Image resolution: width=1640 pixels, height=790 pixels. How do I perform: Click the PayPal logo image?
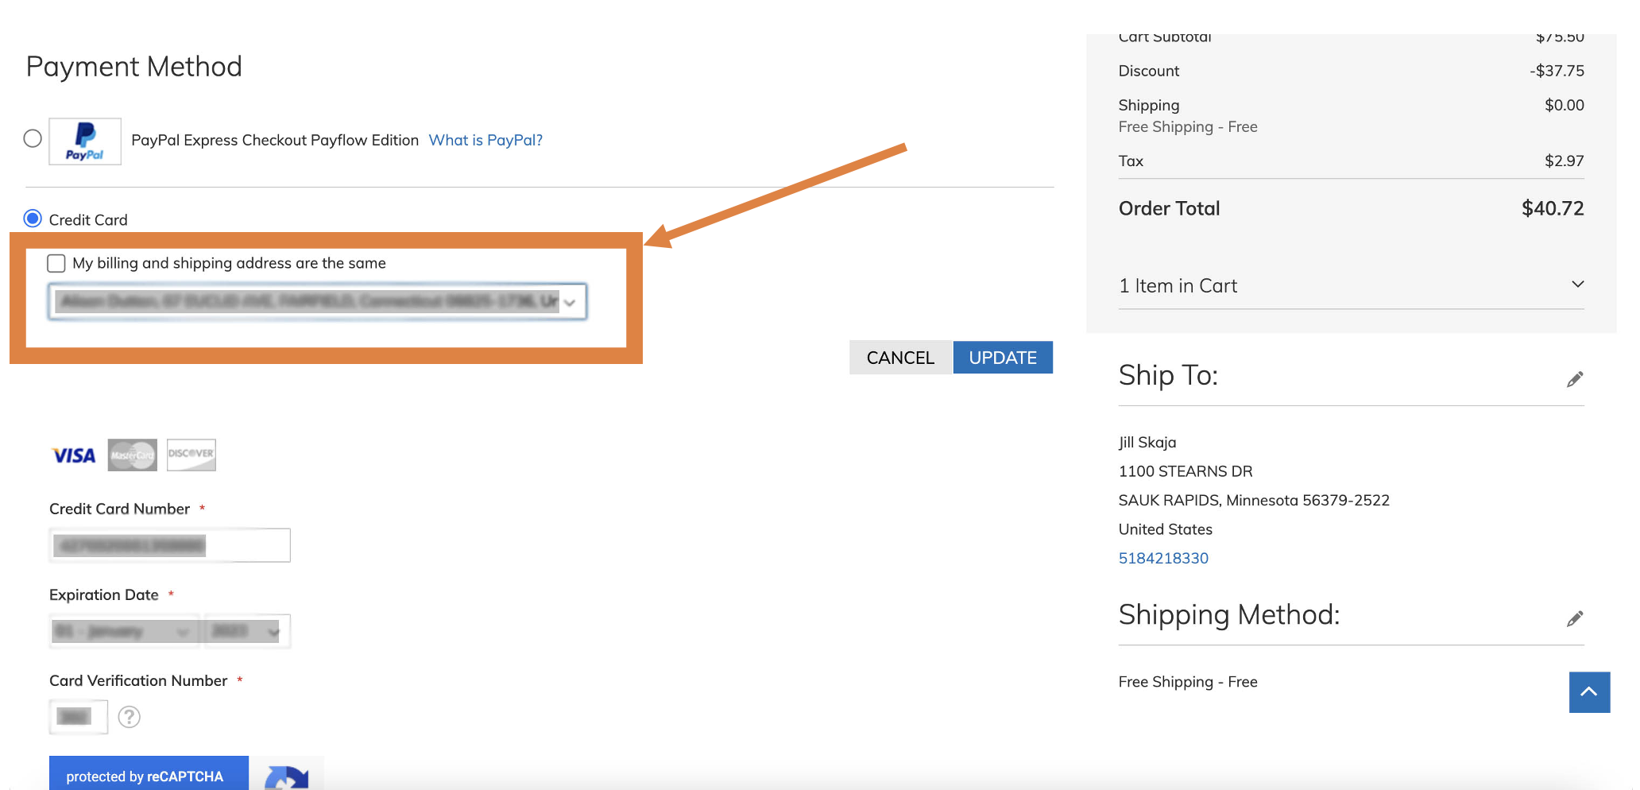coord(84,141)
